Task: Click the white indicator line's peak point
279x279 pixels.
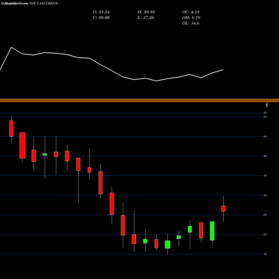Action: point(11,47)
